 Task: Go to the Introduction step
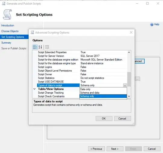pyautogui.click(x=8, y=25)
